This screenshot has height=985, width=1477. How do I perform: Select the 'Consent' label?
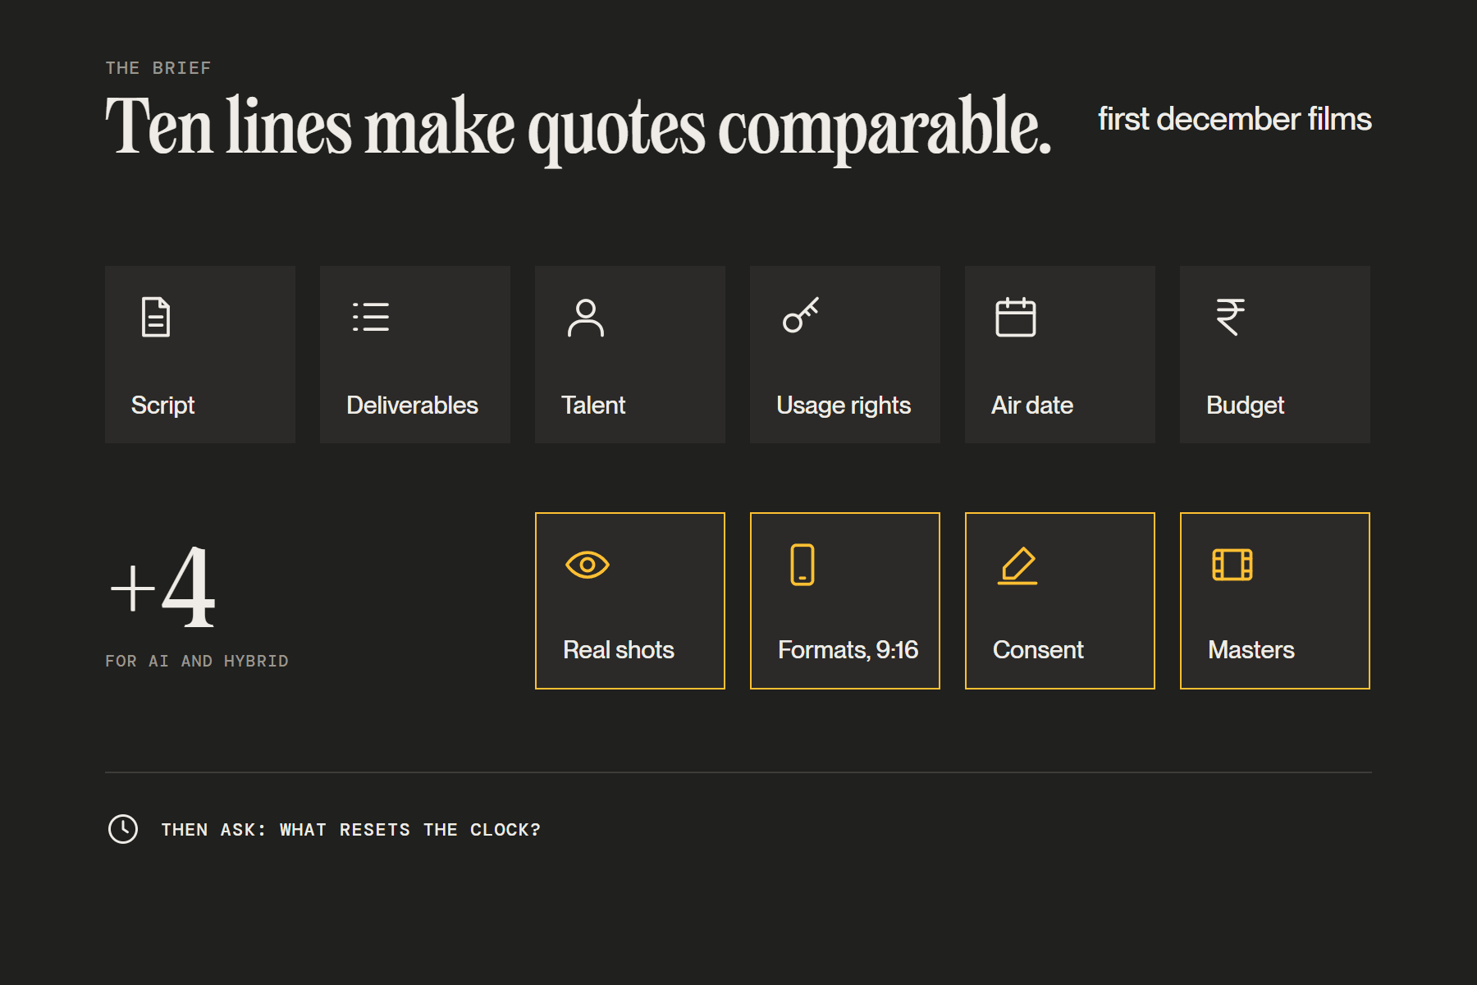tap(1038, 650)
